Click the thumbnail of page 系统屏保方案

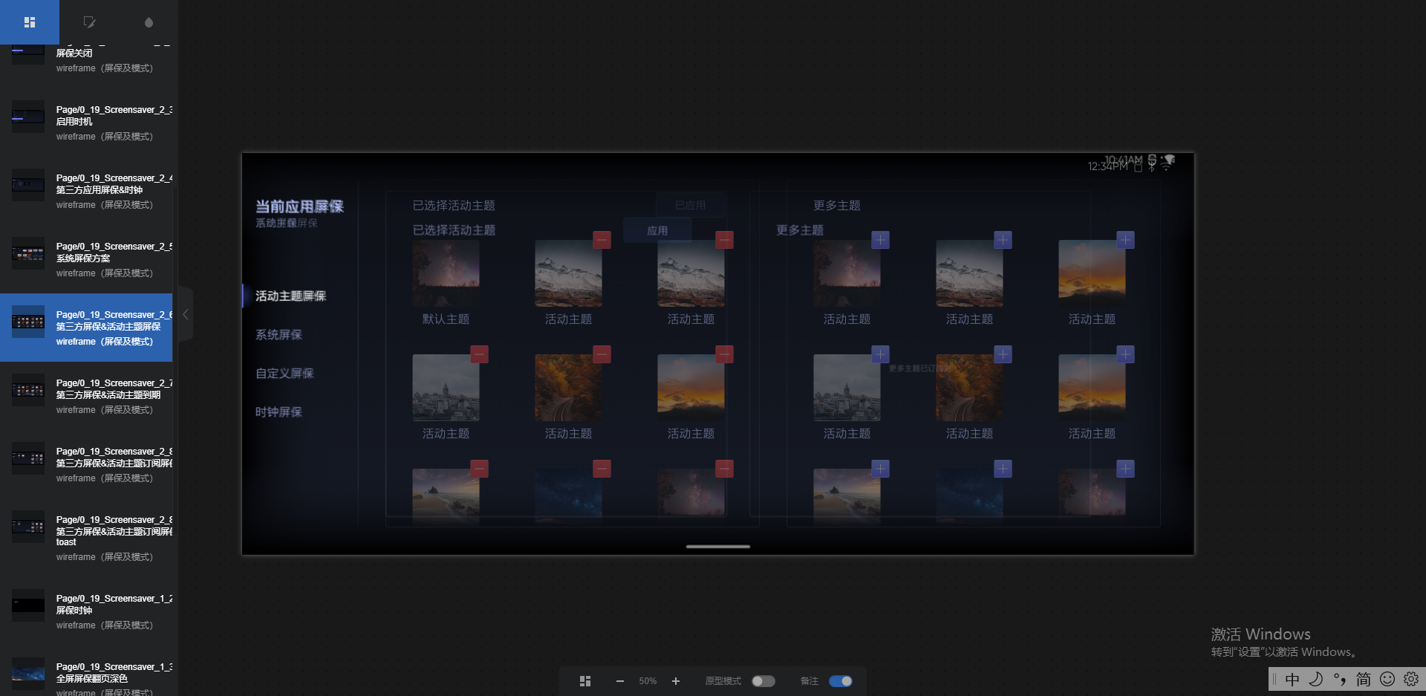(28, 253)
